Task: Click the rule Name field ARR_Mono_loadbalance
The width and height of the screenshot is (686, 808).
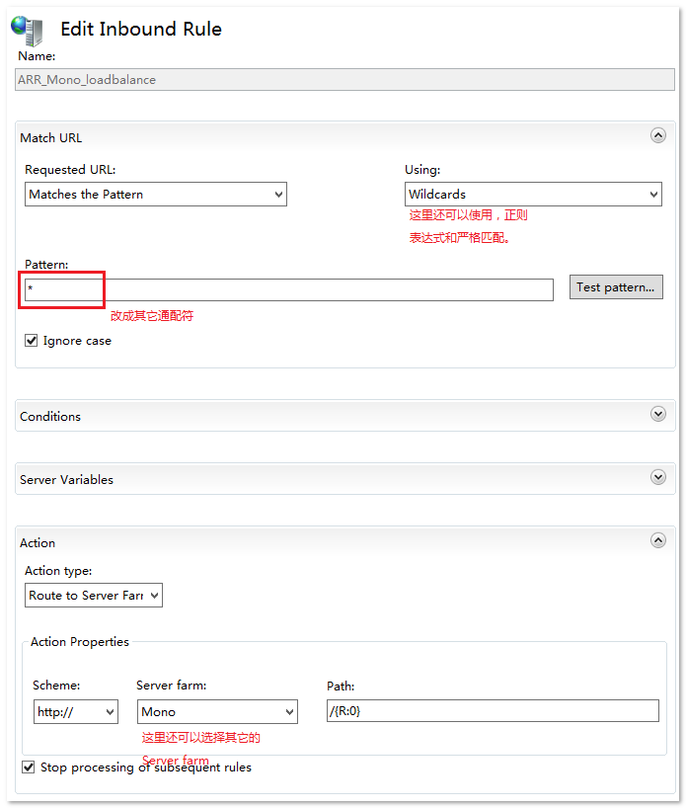Action: point(344,80)
